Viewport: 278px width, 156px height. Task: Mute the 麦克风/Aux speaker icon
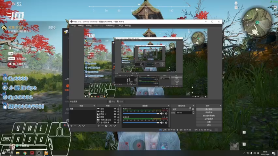coord(162,114)
